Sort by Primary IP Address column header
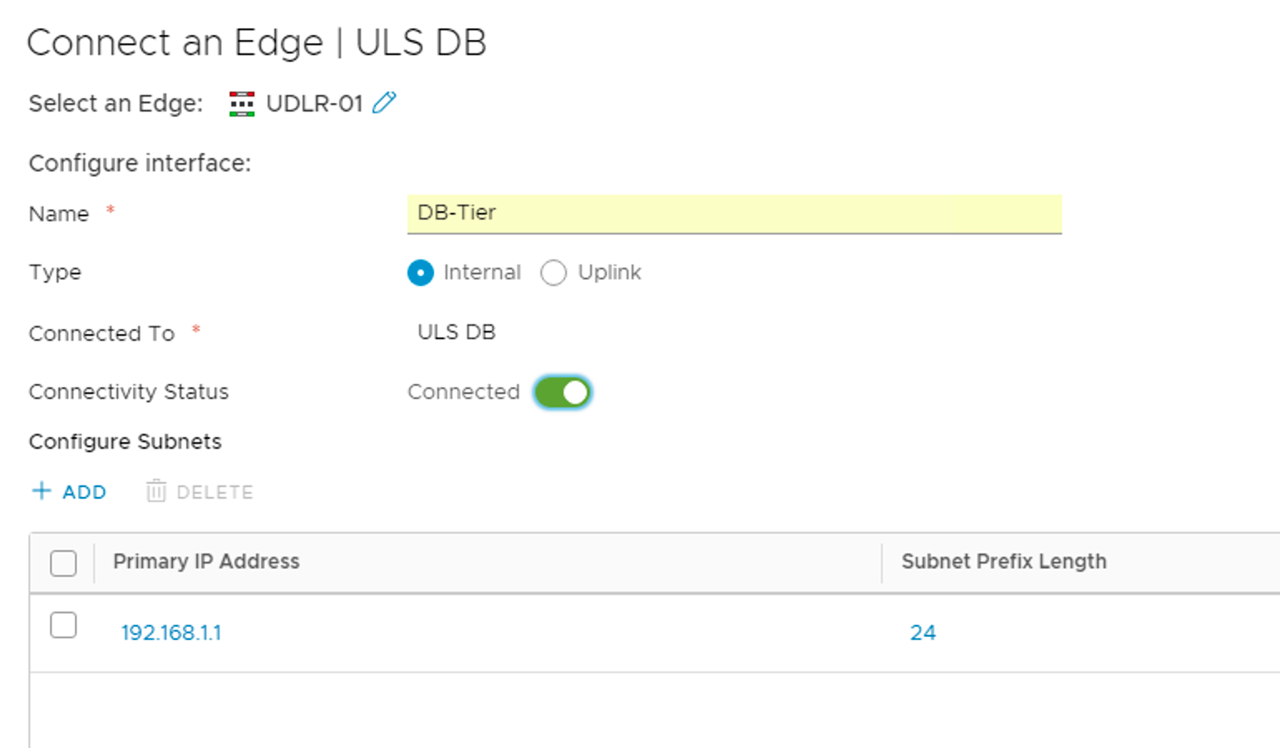The width and height of the screenshot is (1280, 748). (206, 562)
